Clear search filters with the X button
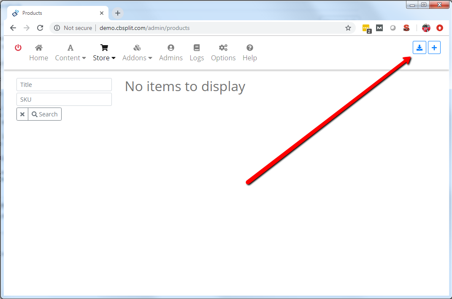 22,114
